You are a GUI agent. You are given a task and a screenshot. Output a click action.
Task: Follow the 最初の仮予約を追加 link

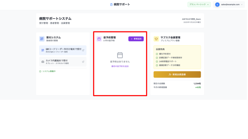tap(120, 66)
